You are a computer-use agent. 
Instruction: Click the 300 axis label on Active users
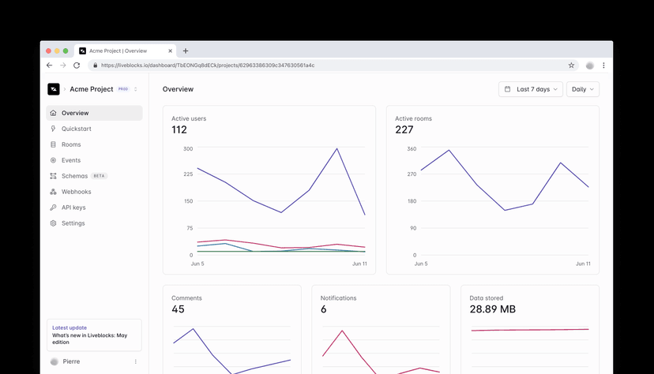188,148
